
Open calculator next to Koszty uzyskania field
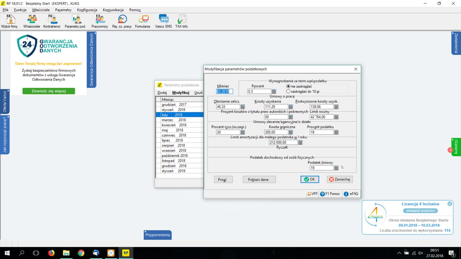tap(291, 107)
